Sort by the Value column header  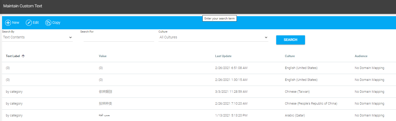103,56
